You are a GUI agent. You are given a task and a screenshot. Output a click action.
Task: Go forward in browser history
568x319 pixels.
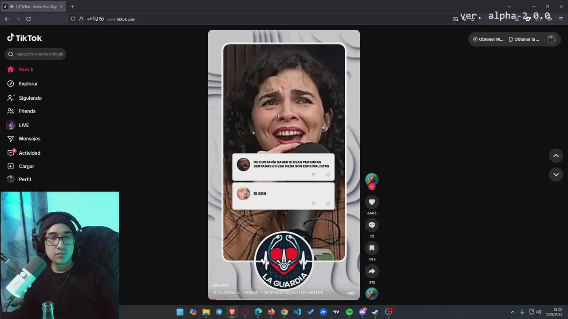point(18,19)
